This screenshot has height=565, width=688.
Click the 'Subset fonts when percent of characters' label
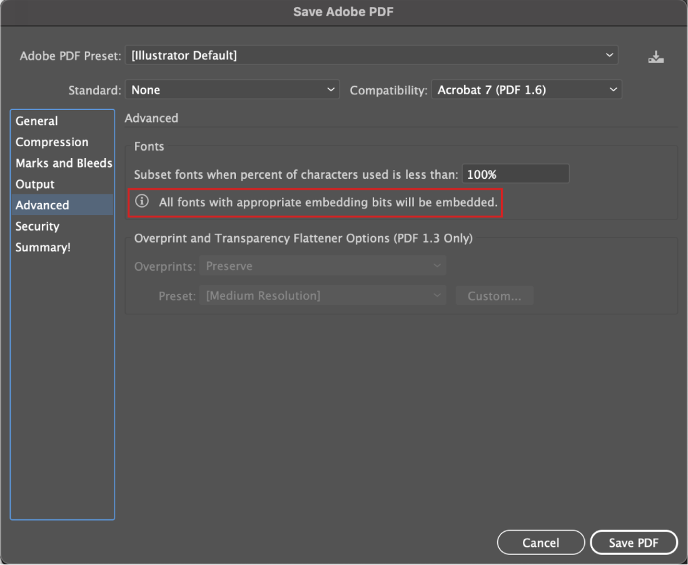[x=296, y=174]
